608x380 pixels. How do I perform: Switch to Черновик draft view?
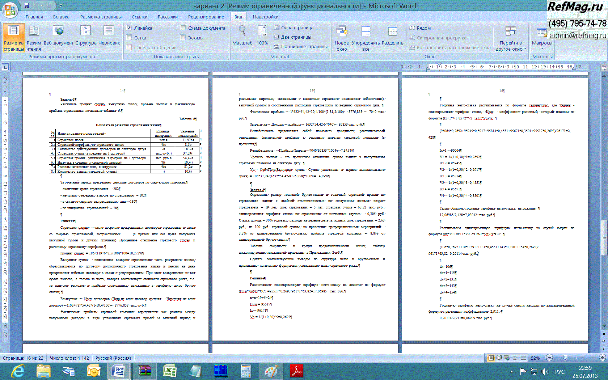[109, 36]
